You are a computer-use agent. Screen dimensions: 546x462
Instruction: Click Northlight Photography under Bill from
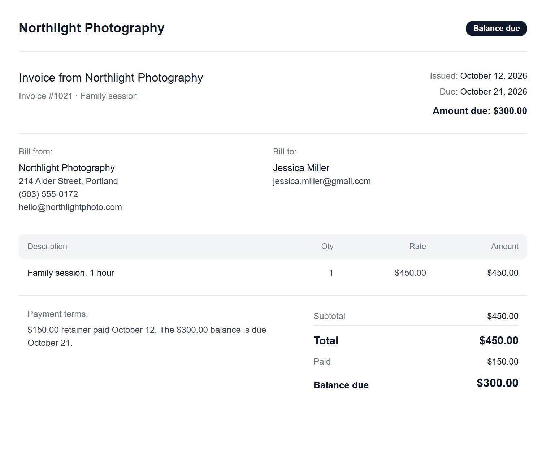67,168
